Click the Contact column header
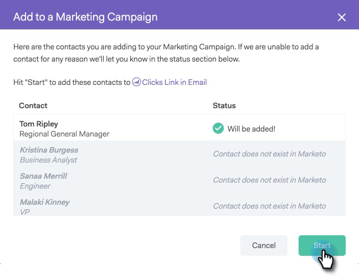This screenshot has width=359, height=278. pyautogui.click(x=33, y=105)
